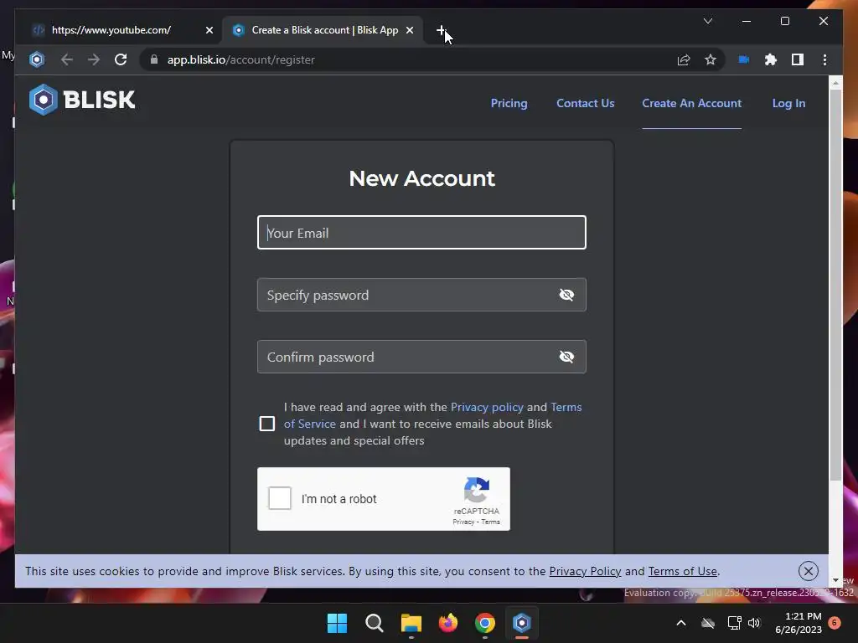This screenshot has width=858, height=643.
Task: Open the Windows Start menu
Action: coord(337,623)
